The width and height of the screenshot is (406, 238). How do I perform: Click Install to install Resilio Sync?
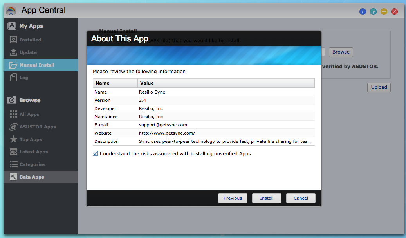267,198
